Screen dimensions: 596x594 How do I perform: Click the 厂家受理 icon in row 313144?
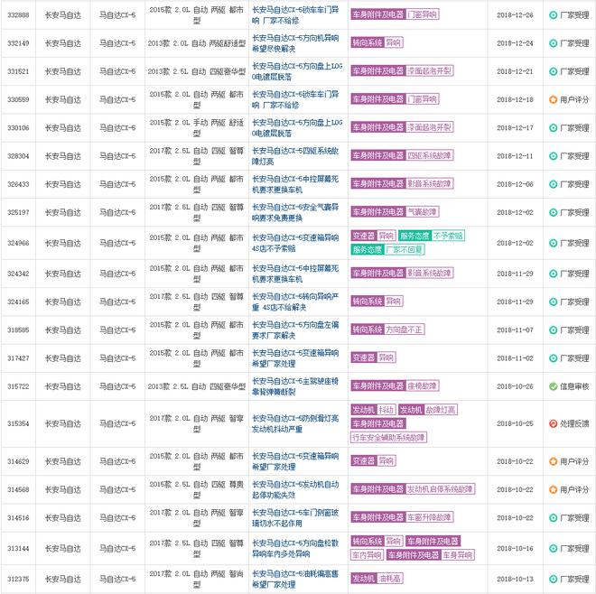[x=553, y=548]
